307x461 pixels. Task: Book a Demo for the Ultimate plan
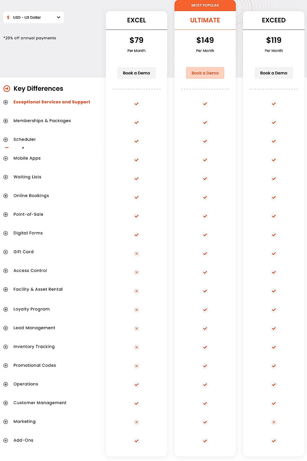point(205,73)
